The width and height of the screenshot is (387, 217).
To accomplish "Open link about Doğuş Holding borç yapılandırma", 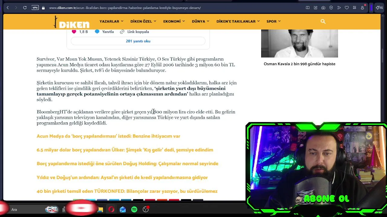I will [x=127, y=164].
